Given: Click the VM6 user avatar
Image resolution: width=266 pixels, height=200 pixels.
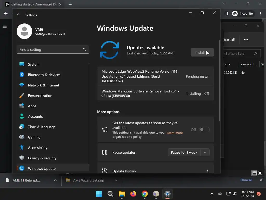Looking at the screenshot, I should (24, 31).
